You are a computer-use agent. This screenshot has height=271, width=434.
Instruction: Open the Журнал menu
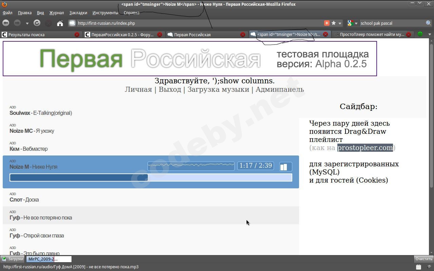[57, 13]
